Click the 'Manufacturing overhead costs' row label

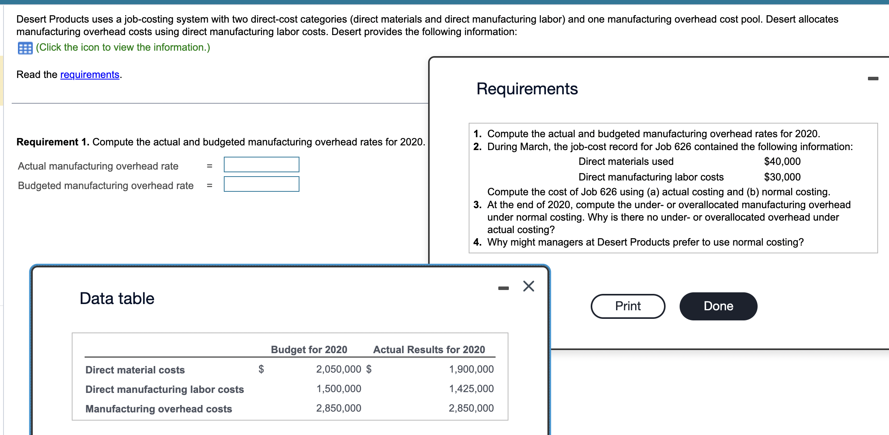coord(159,409)
